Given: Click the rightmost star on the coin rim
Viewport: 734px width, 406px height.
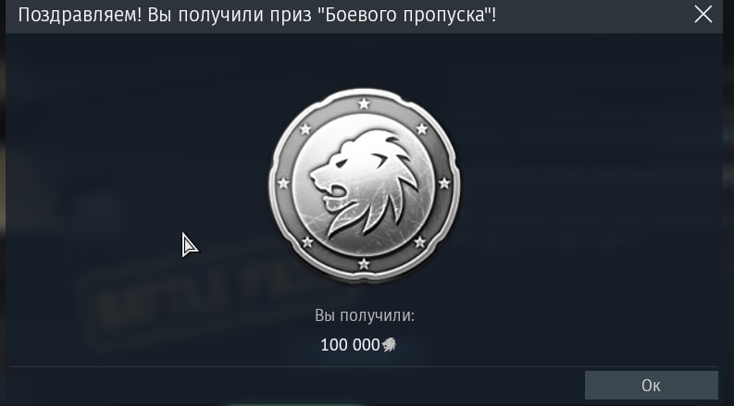Looking at the screenshot, I should click(x=444, y=183).
